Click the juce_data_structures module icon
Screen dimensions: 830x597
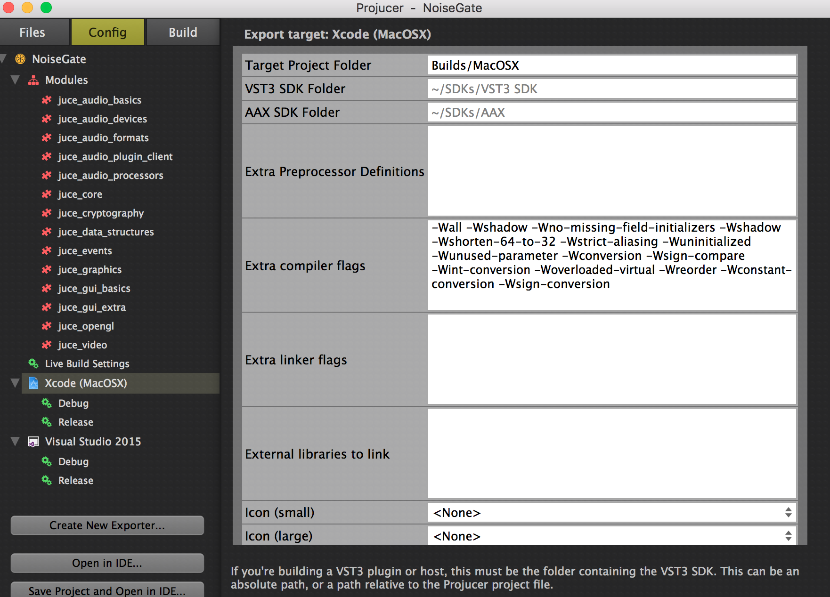[x=47, y=232]
